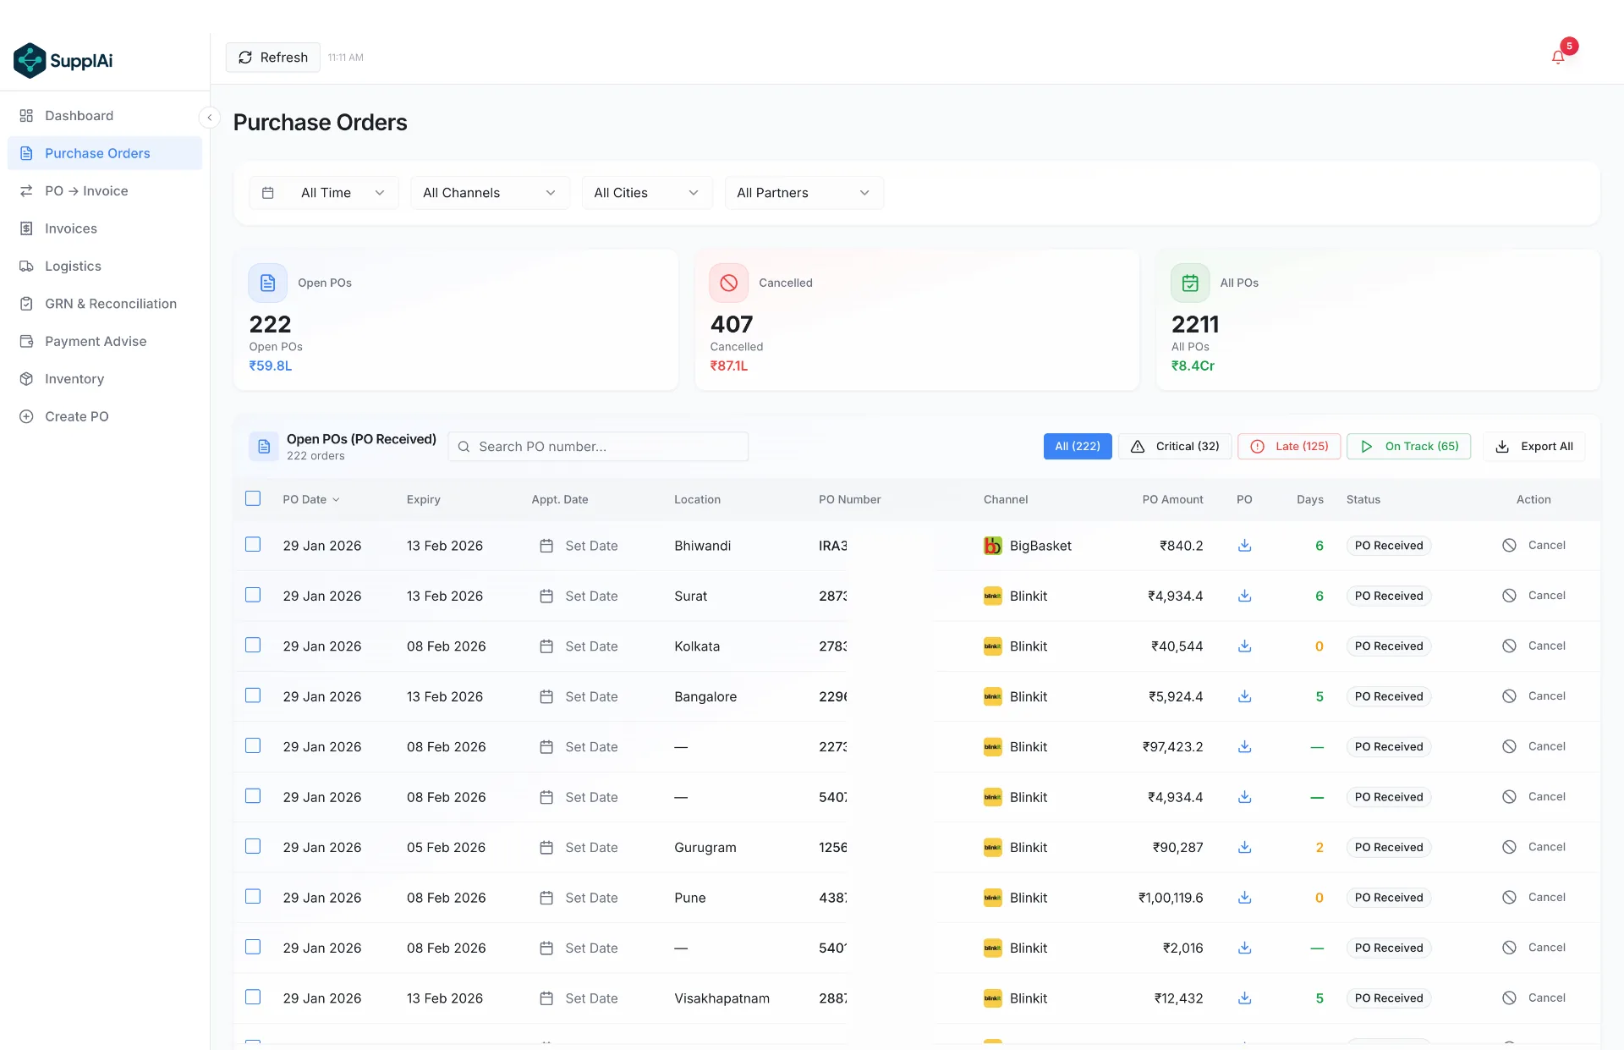Screen dimensions: 1624x1050
Task: Open the All Cities dropdown
Action: 647,193
